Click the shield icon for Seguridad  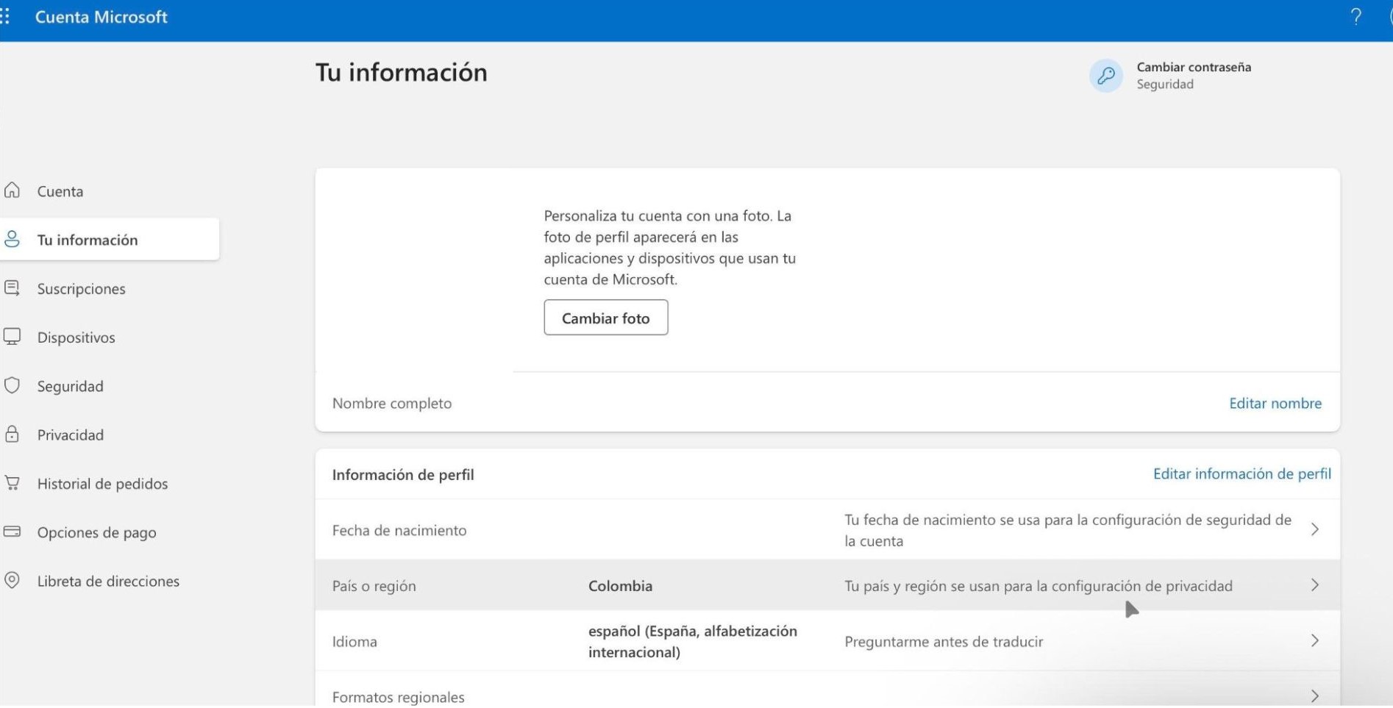[x=12, y=386]
